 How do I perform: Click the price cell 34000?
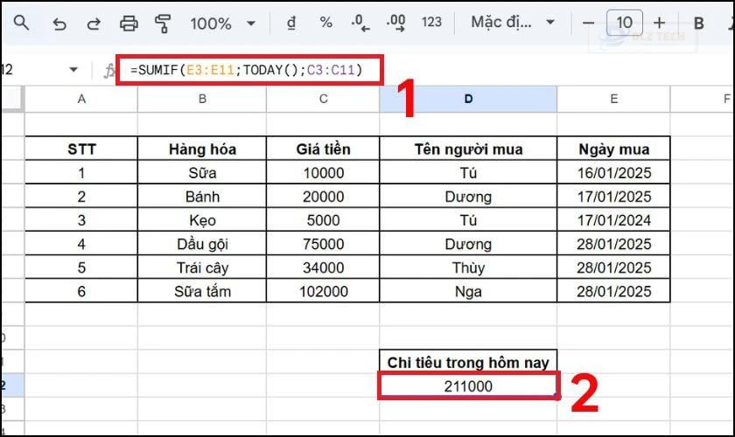(323, 267)
